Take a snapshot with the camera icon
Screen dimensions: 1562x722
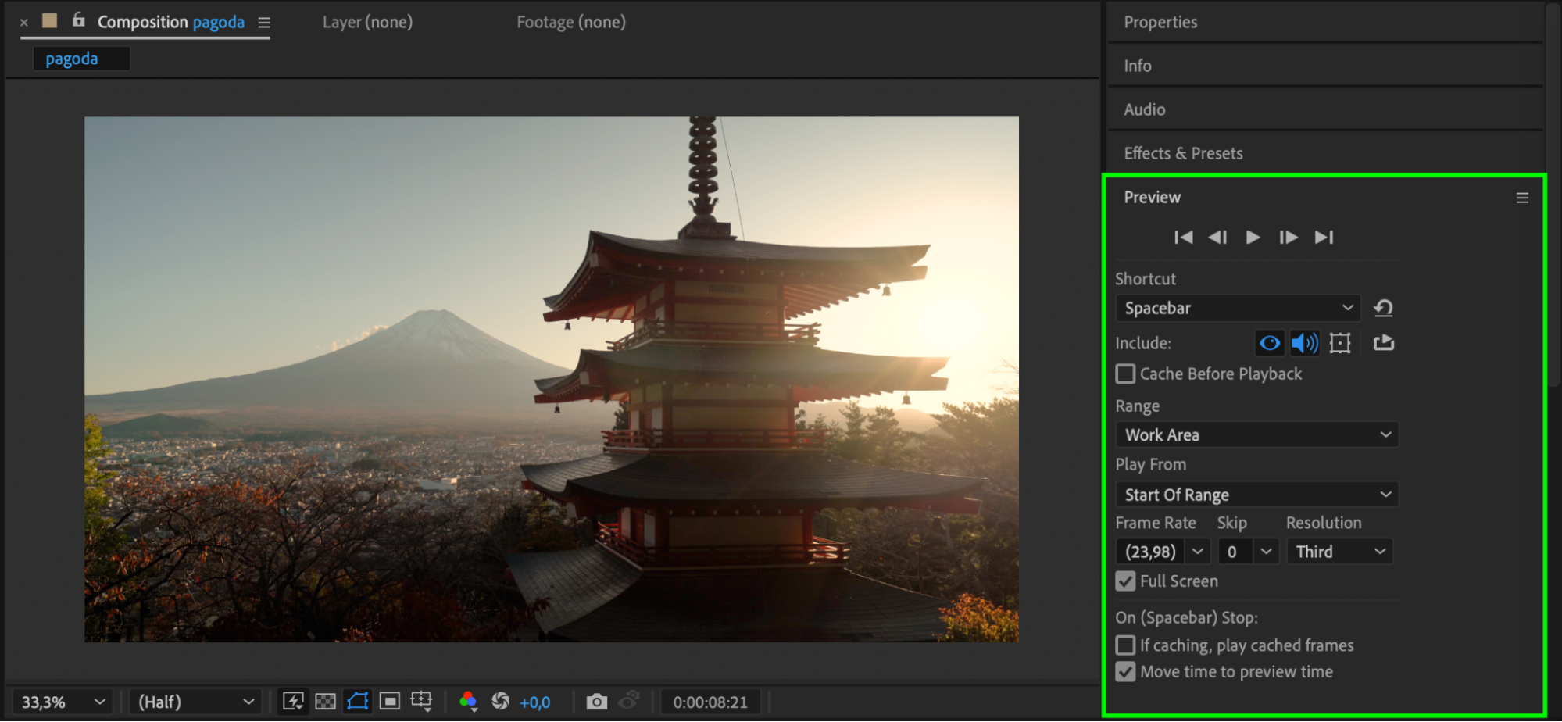point(596,702)
